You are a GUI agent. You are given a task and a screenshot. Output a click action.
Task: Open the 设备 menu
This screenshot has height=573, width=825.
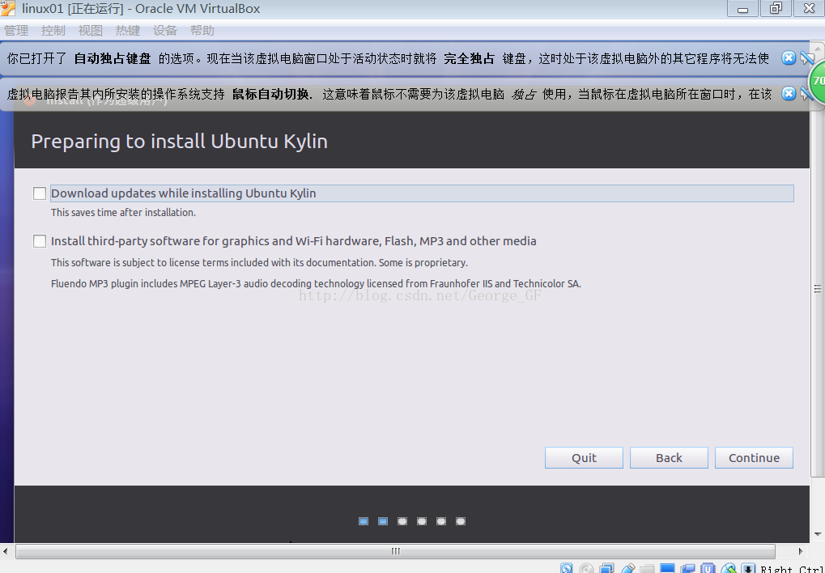pyautogui.click(x=164, y=31)
